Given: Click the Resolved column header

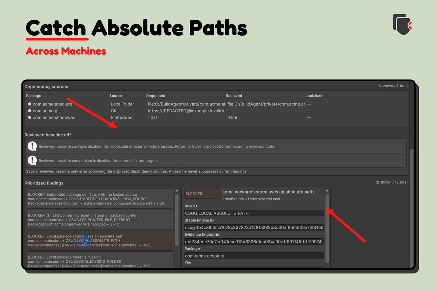Looking at the screenshot, I should [234, 96].
